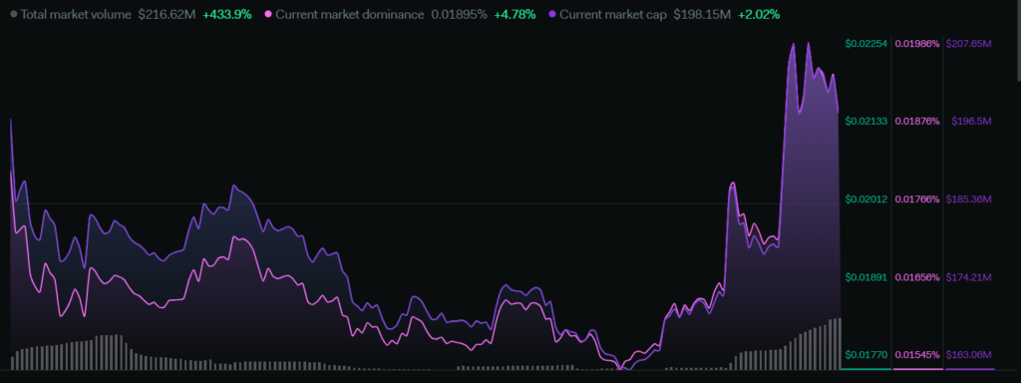The image size is (1021, 383).
Task: Click the 0.01876% dominance axis label
Action: click(917, 121)
